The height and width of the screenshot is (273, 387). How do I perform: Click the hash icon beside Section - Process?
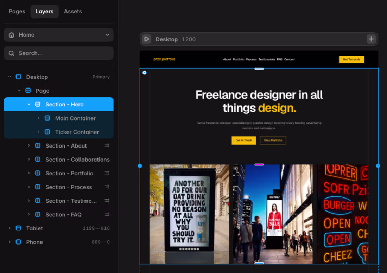[x=107, y=187]
